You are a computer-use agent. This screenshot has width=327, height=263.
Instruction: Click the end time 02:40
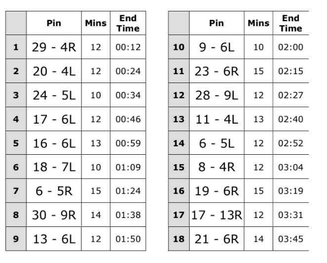point(290,119)
